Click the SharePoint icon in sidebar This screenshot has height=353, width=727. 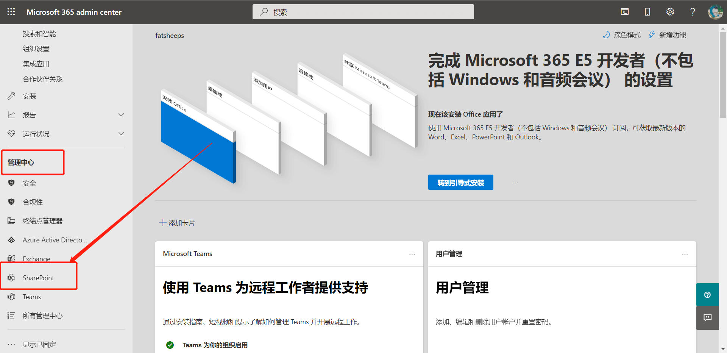[11, 278]
